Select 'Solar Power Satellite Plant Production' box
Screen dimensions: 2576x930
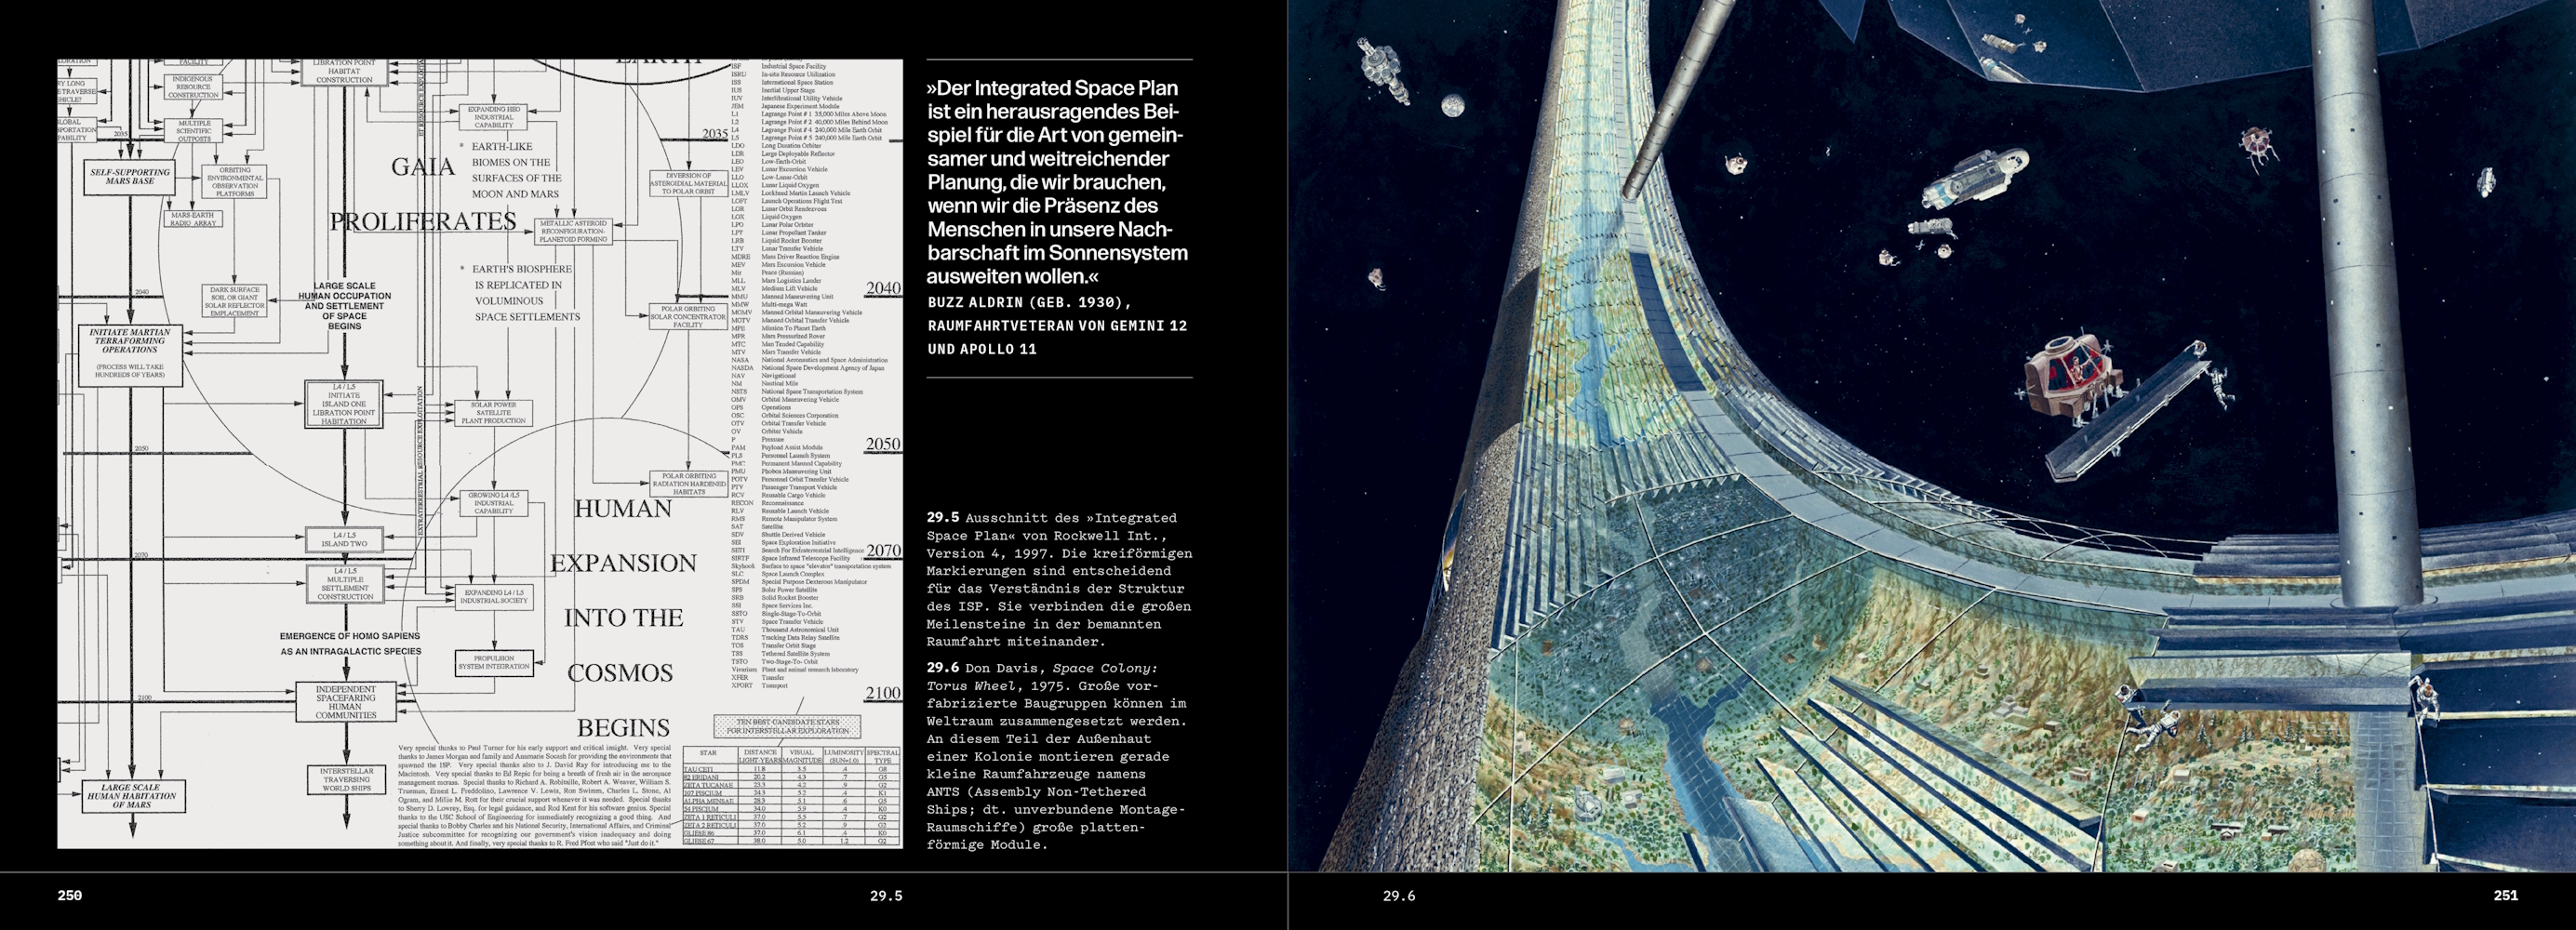point(493,413)
